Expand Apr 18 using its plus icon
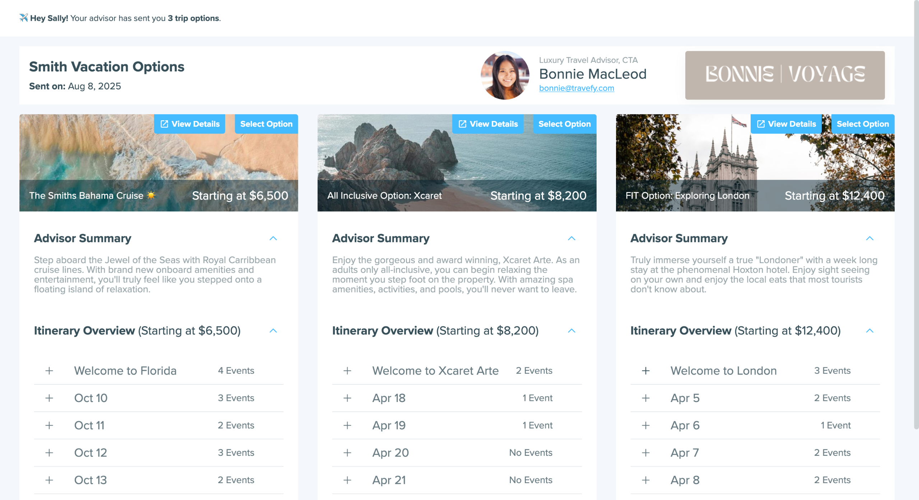919x500 pixels. (347, 398)
